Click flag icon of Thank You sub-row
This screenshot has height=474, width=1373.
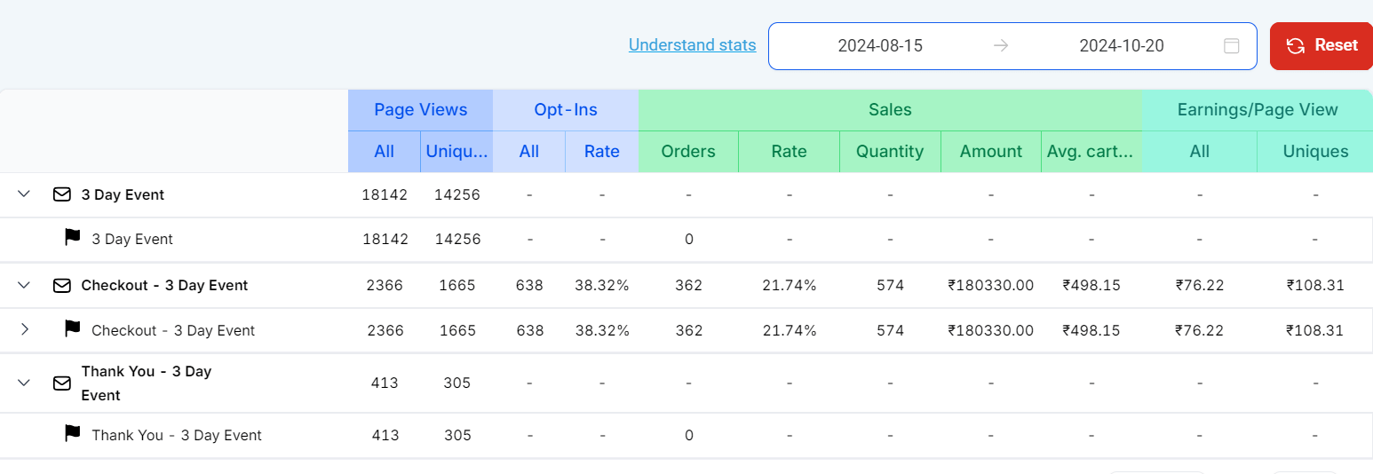[73, 434]
